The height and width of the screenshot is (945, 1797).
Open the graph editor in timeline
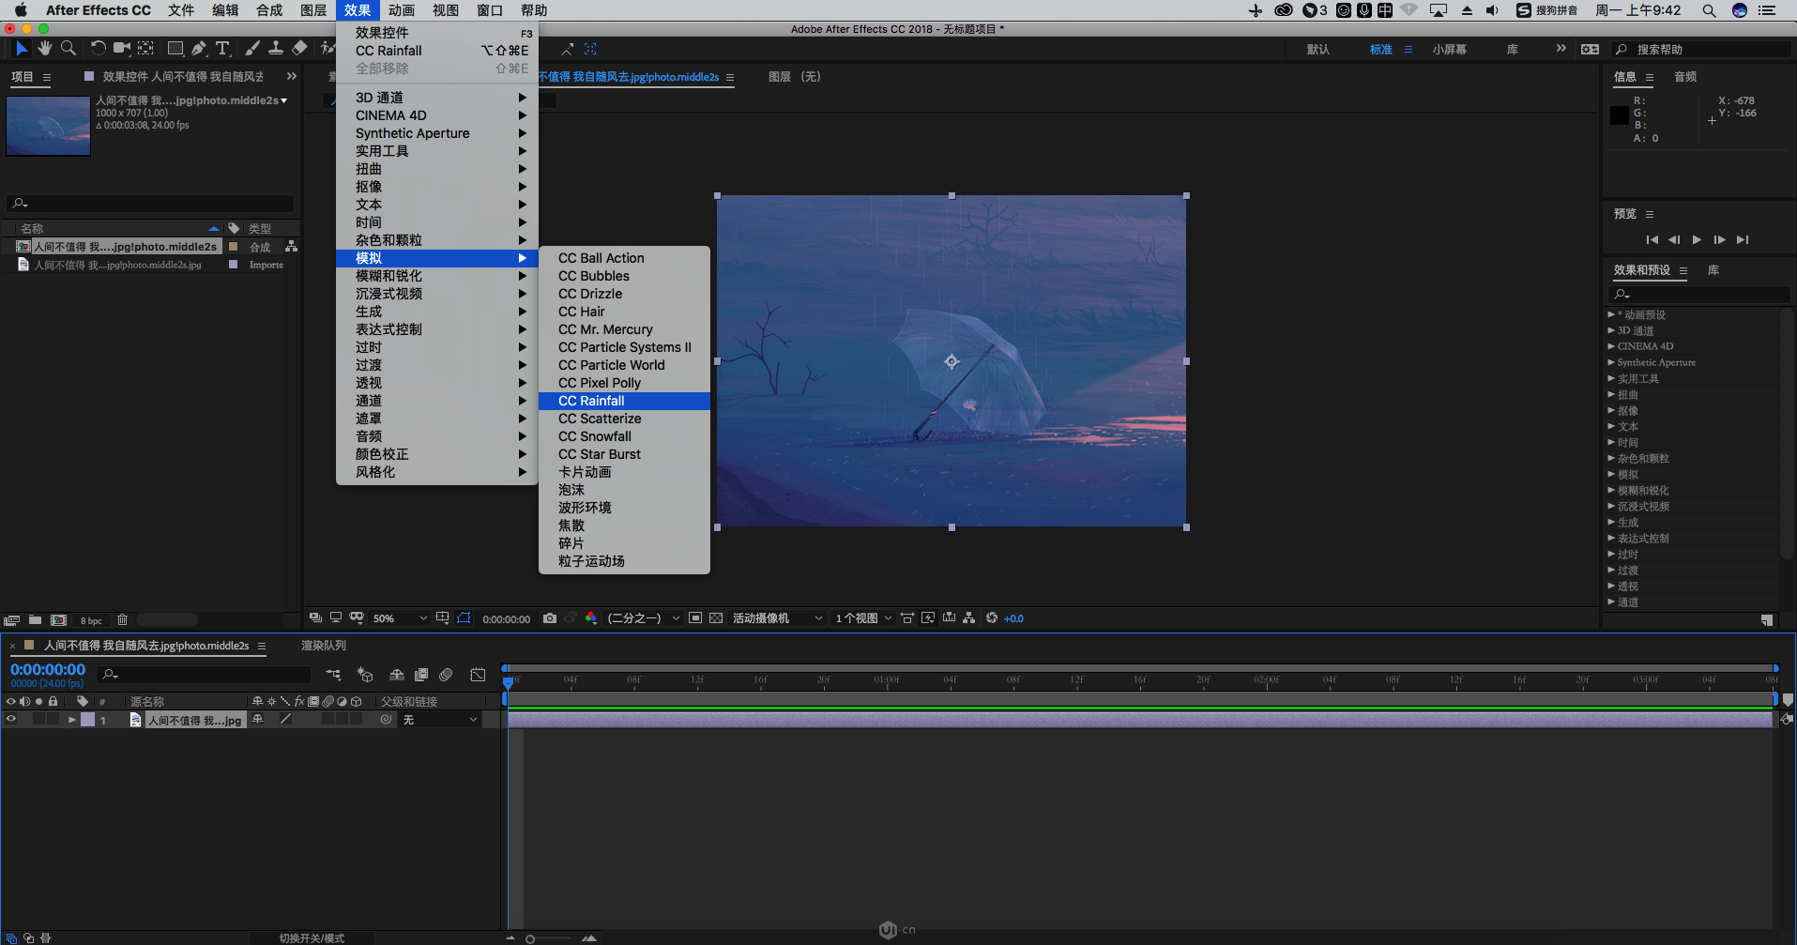pyautogui.click(x=478, y=675)
